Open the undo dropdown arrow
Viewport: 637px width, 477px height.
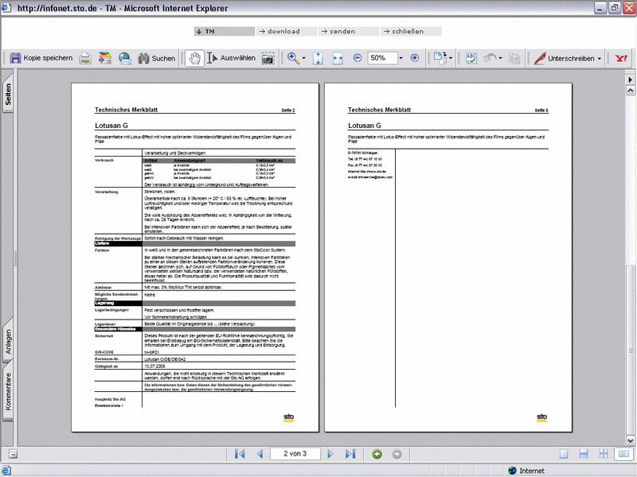point(500,58)
